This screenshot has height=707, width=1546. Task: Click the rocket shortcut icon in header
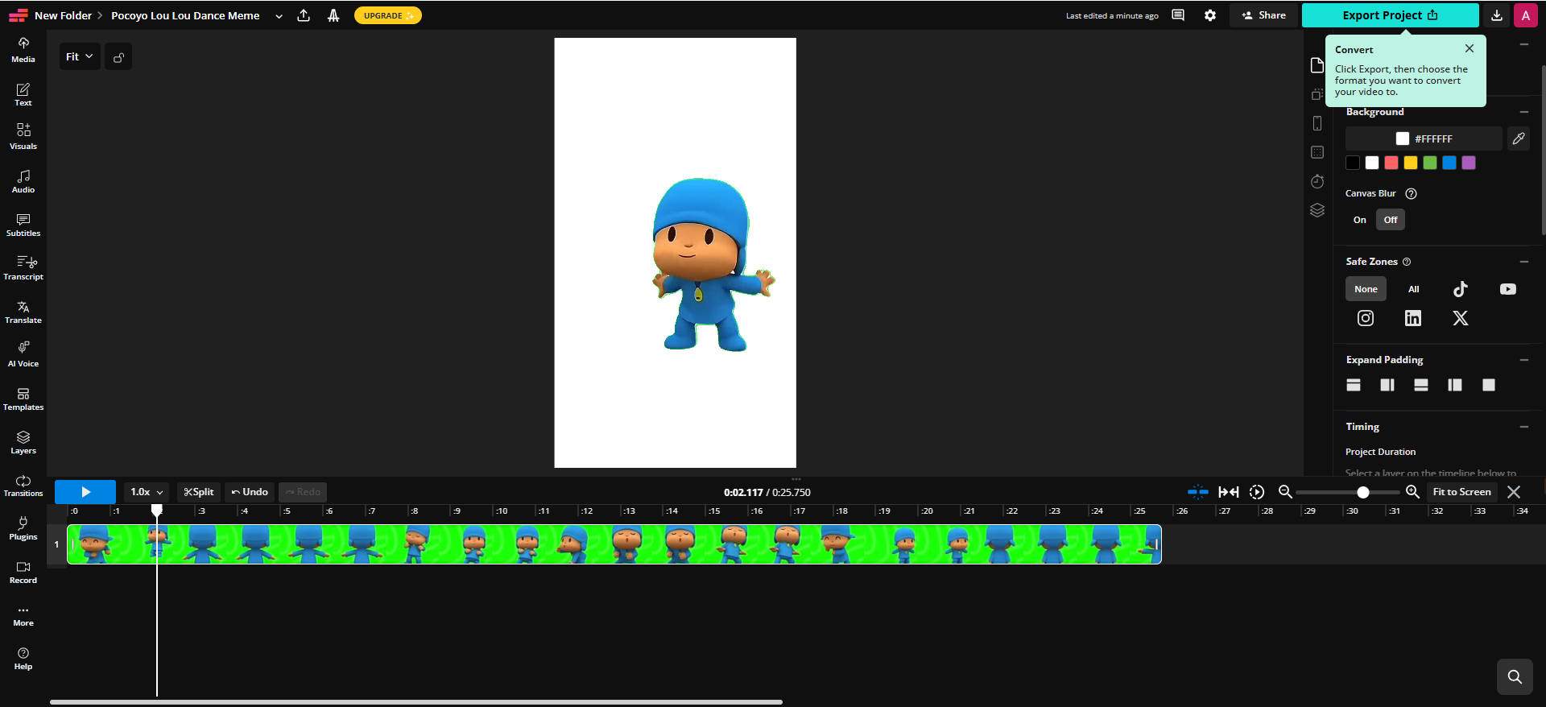tap(333, 15)
